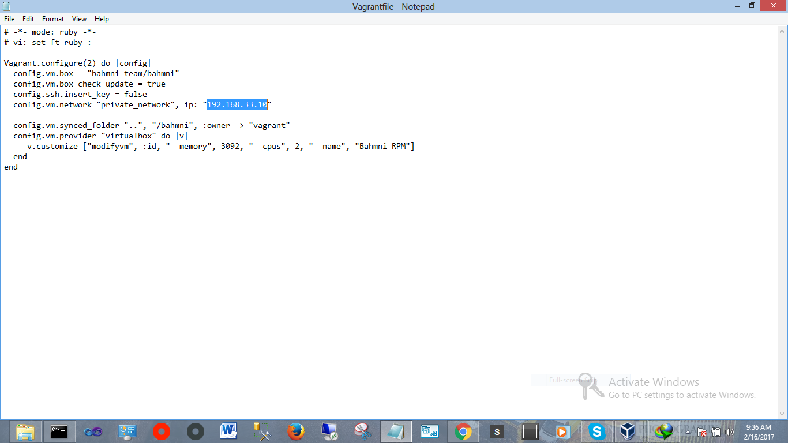Open the Sublime Text taskbar icon
The image size is (788, 443).
tap(497, 431)
